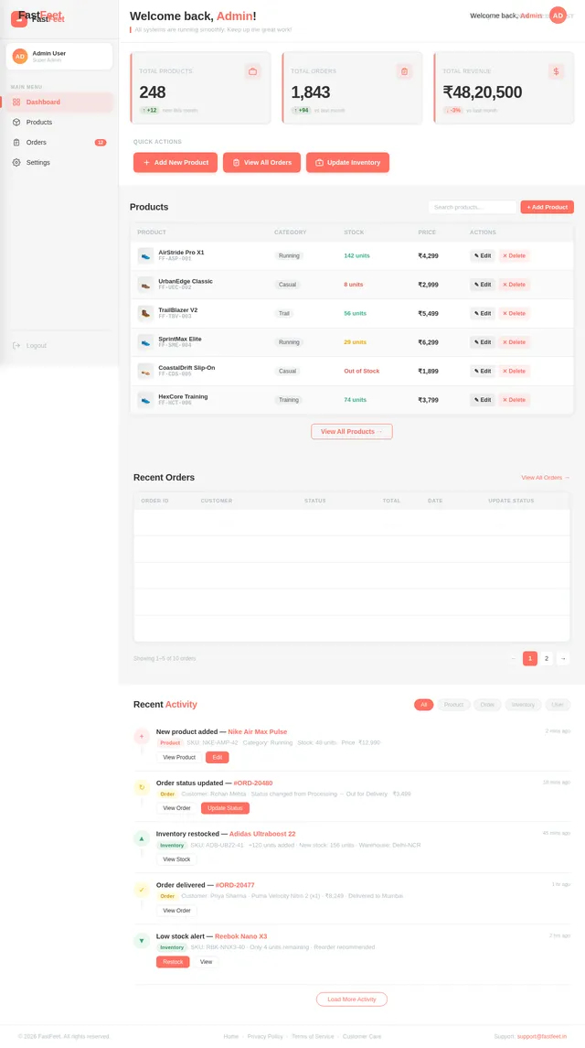
Task: Click UrbanEdge Classic shoe thumbnail
Action: tap(145, 284)
